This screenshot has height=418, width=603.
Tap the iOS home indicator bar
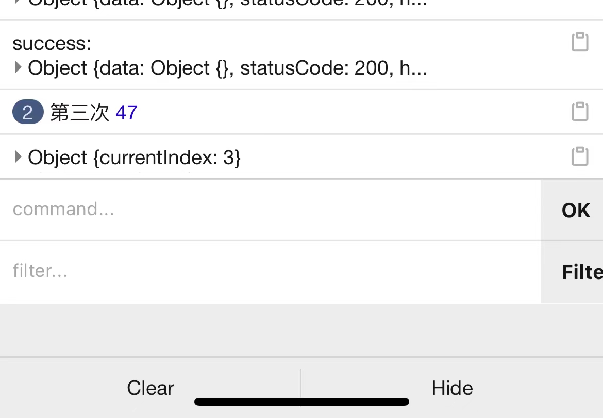301,402
